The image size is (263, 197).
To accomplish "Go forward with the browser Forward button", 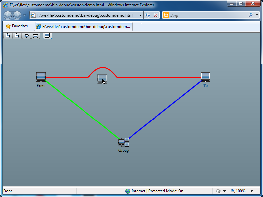I will (x=17, y=15).
